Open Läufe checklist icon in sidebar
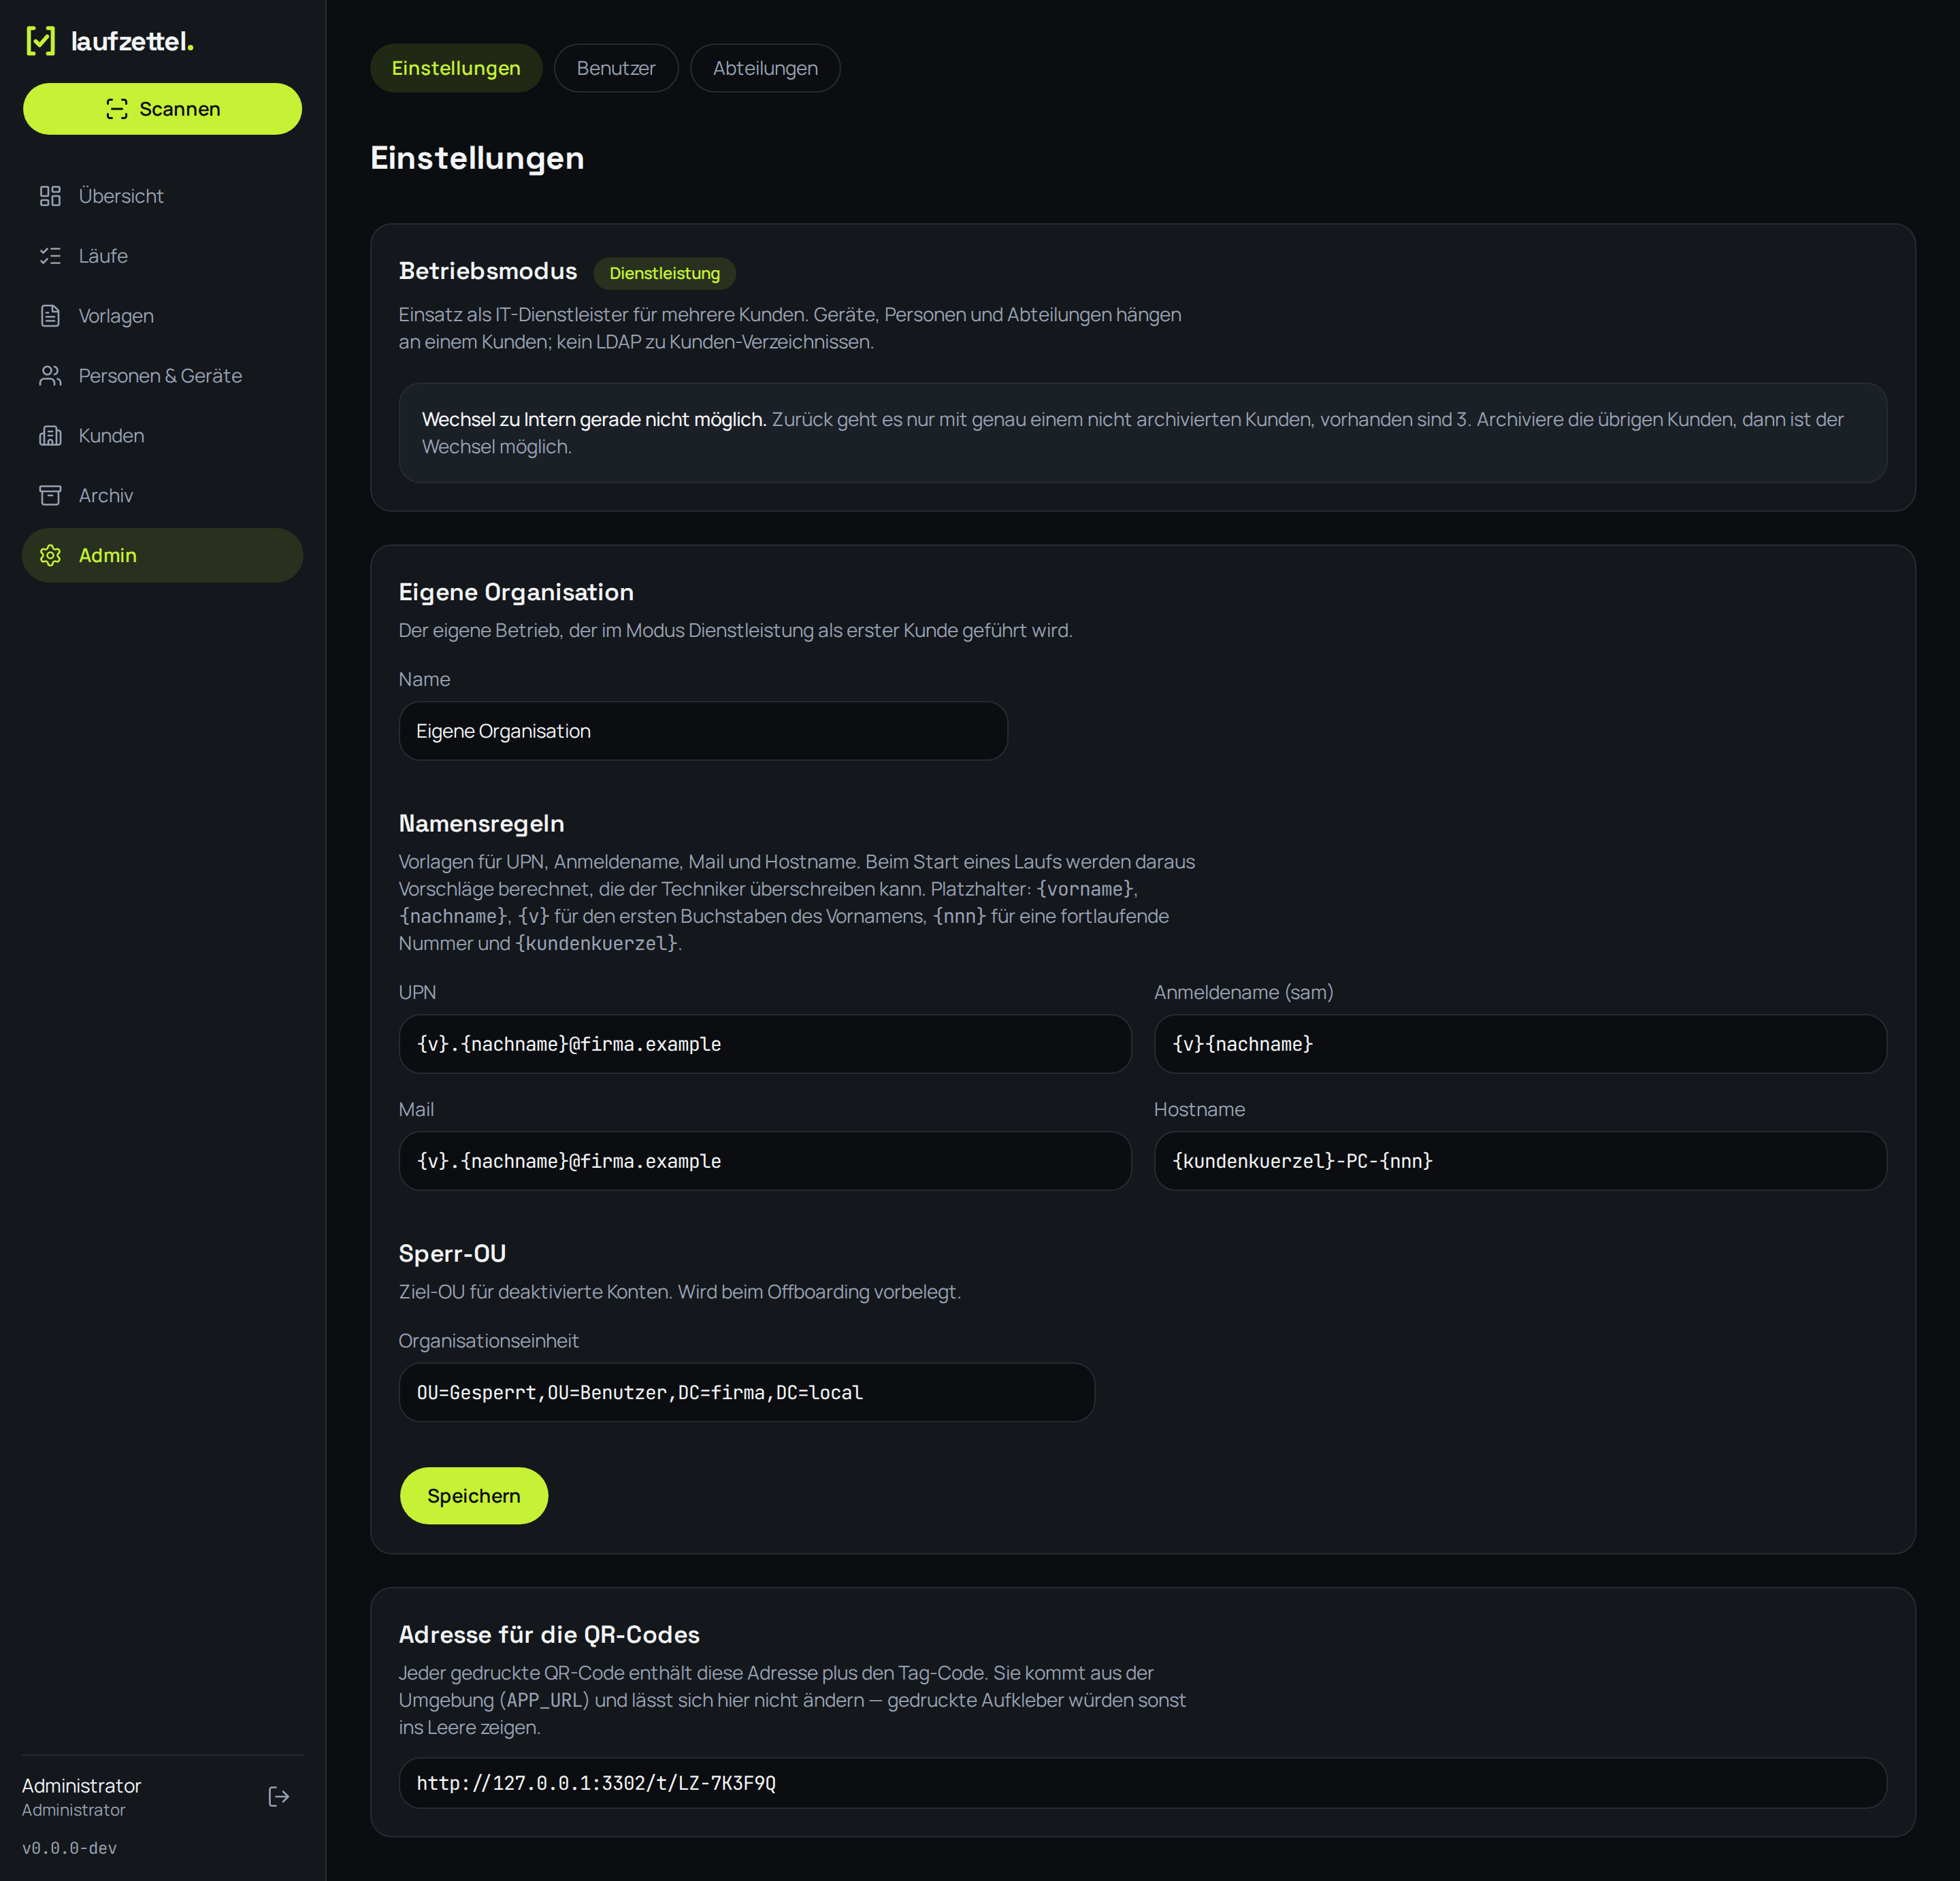Image resolution: width=1960 pixels, height=1881 pixels. (x=50, y=256)
